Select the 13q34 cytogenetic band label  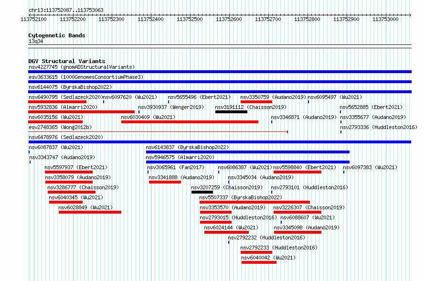point(36,41)
